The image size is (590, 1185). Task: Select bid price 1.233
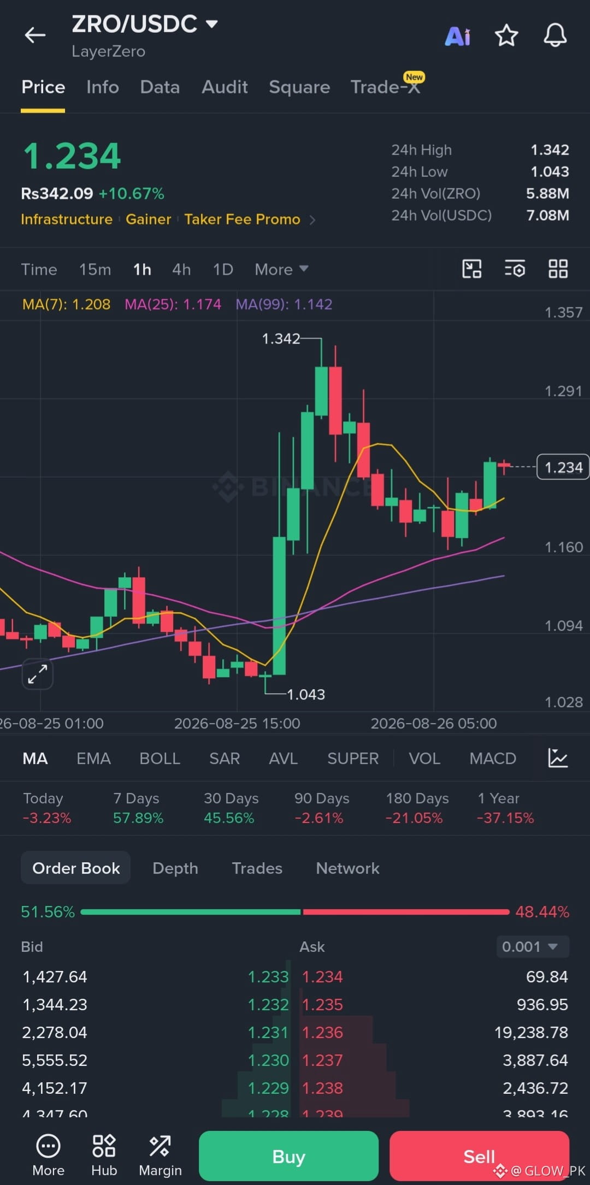pos(268,976)
